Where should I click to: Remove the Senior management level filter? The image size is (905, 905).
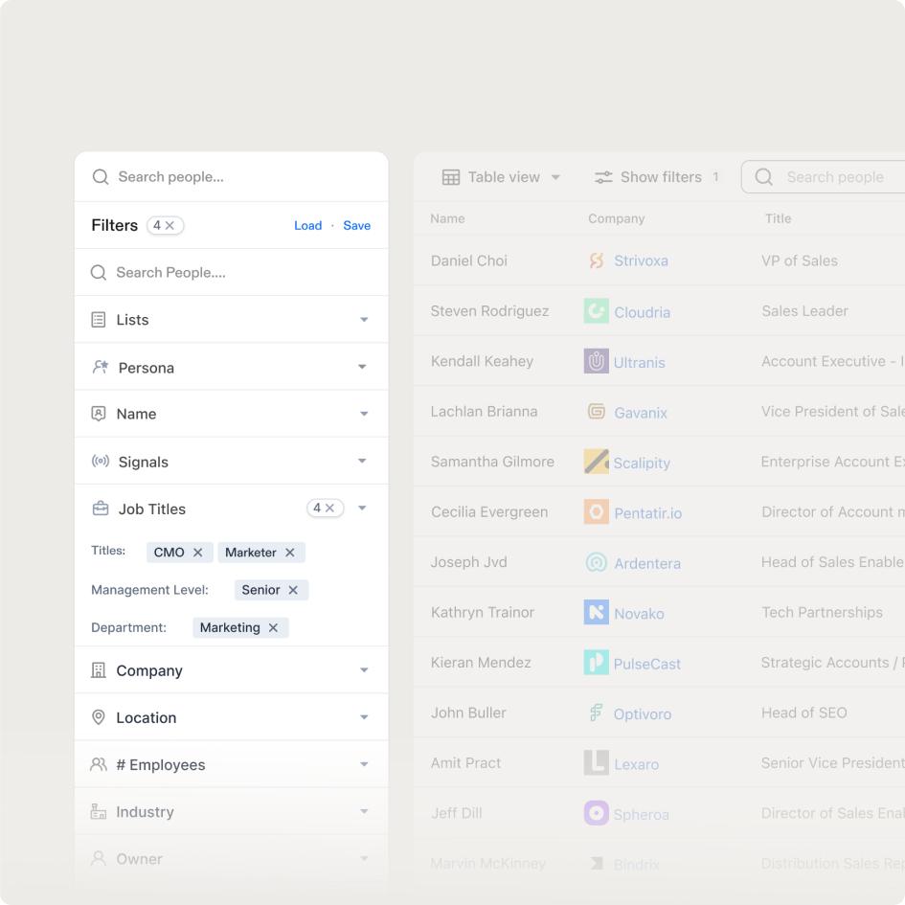tap(295, 590)
